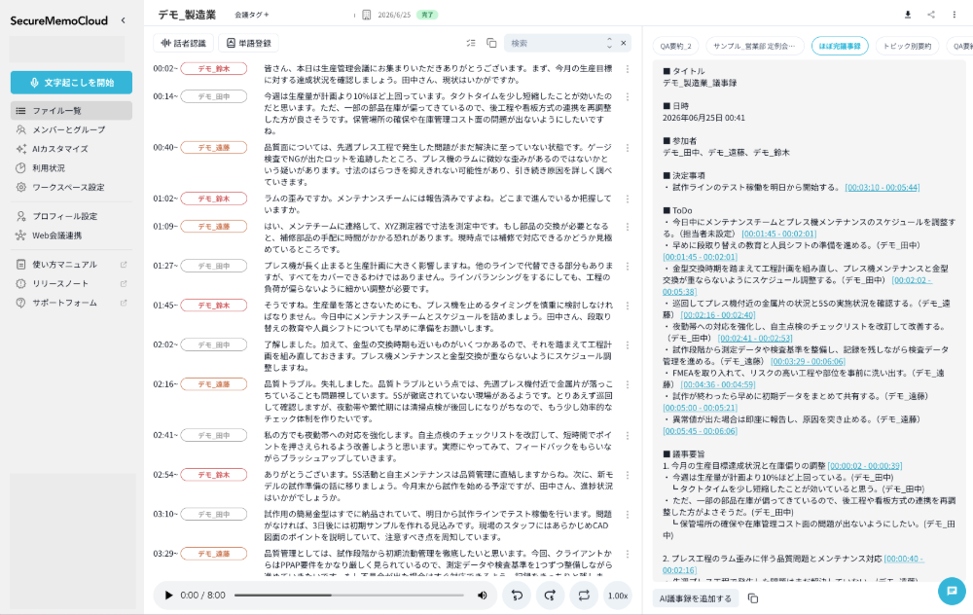
Task: Click the AI議事録を追加する button
Action: pos(695,598)
